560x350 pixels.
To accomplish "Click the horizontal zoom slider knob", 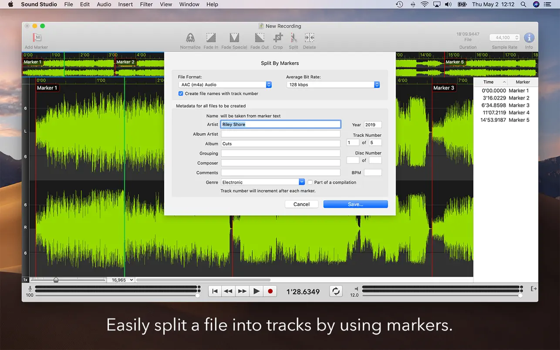I will click(56, 280).
